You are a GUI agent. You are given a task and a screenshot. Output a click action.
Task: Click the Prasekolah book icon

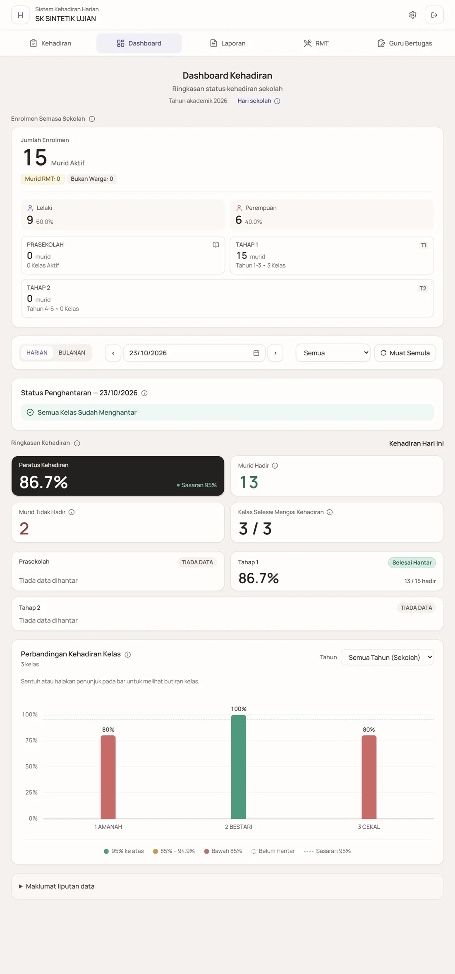(216, 245)
